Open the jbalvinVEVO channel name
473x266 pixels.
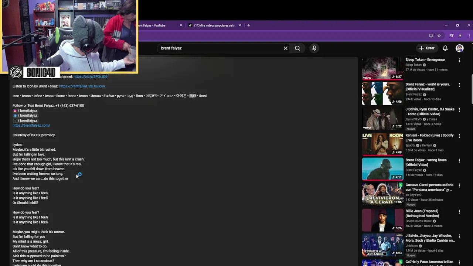(x=414, y=119)
